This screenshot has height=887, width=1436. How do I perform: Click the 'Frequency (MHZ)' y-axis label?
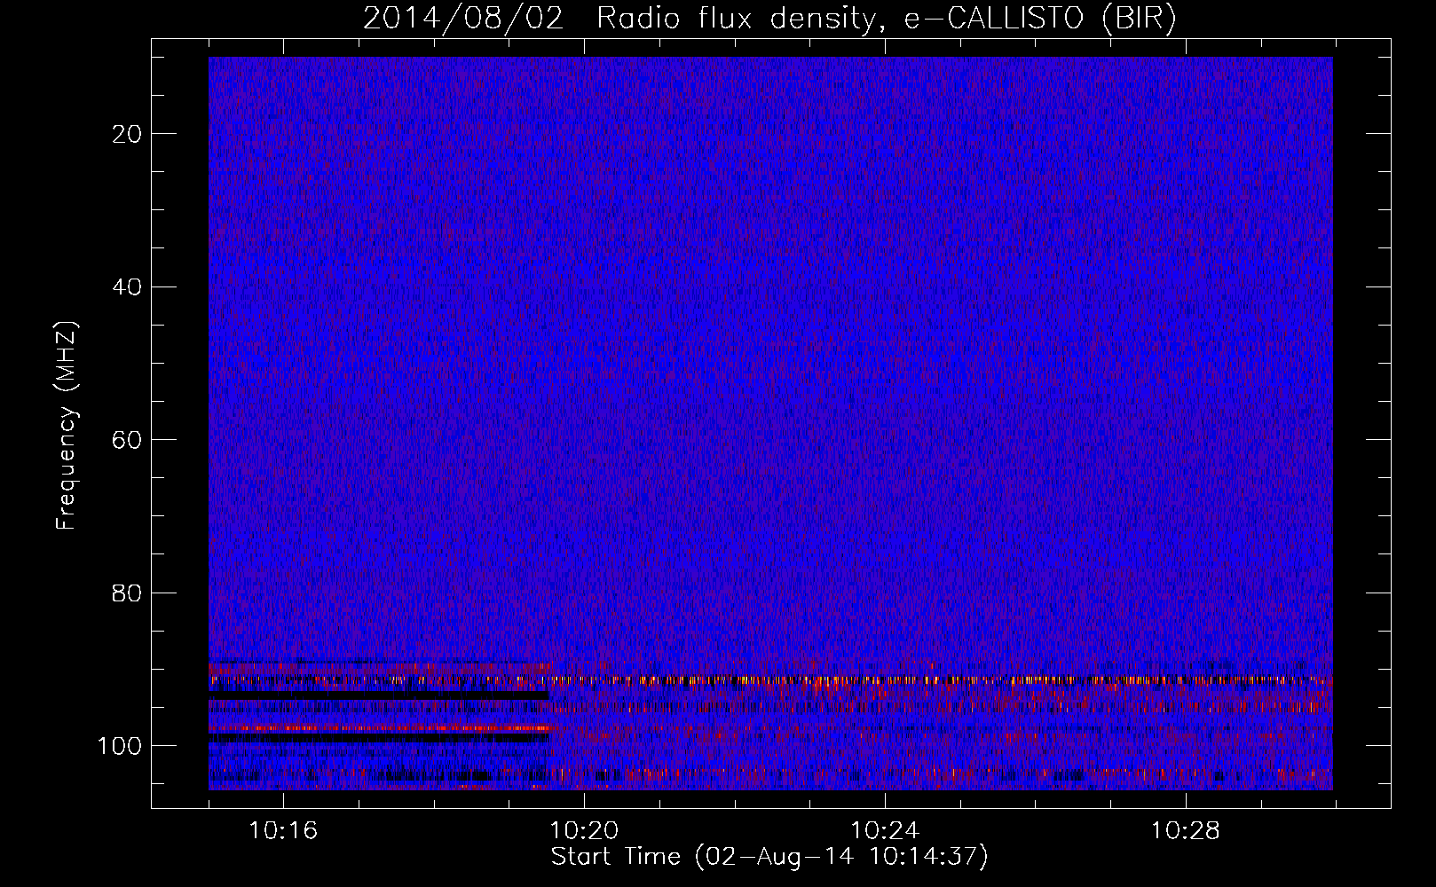click(67, 426)
